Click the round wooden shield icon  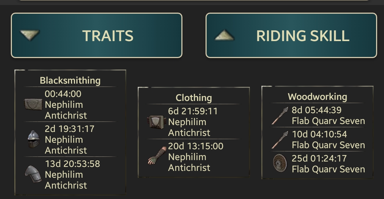280,163
